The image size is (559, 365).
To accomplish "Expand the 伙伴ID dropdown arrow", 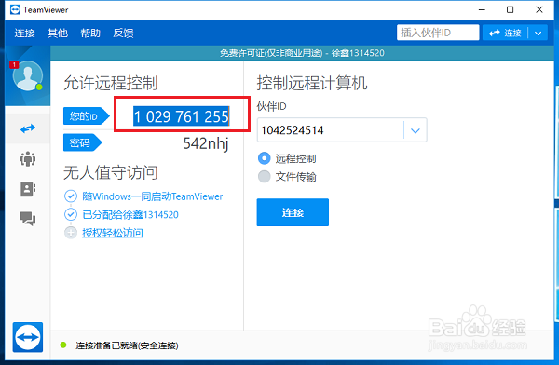I will 416,130.
